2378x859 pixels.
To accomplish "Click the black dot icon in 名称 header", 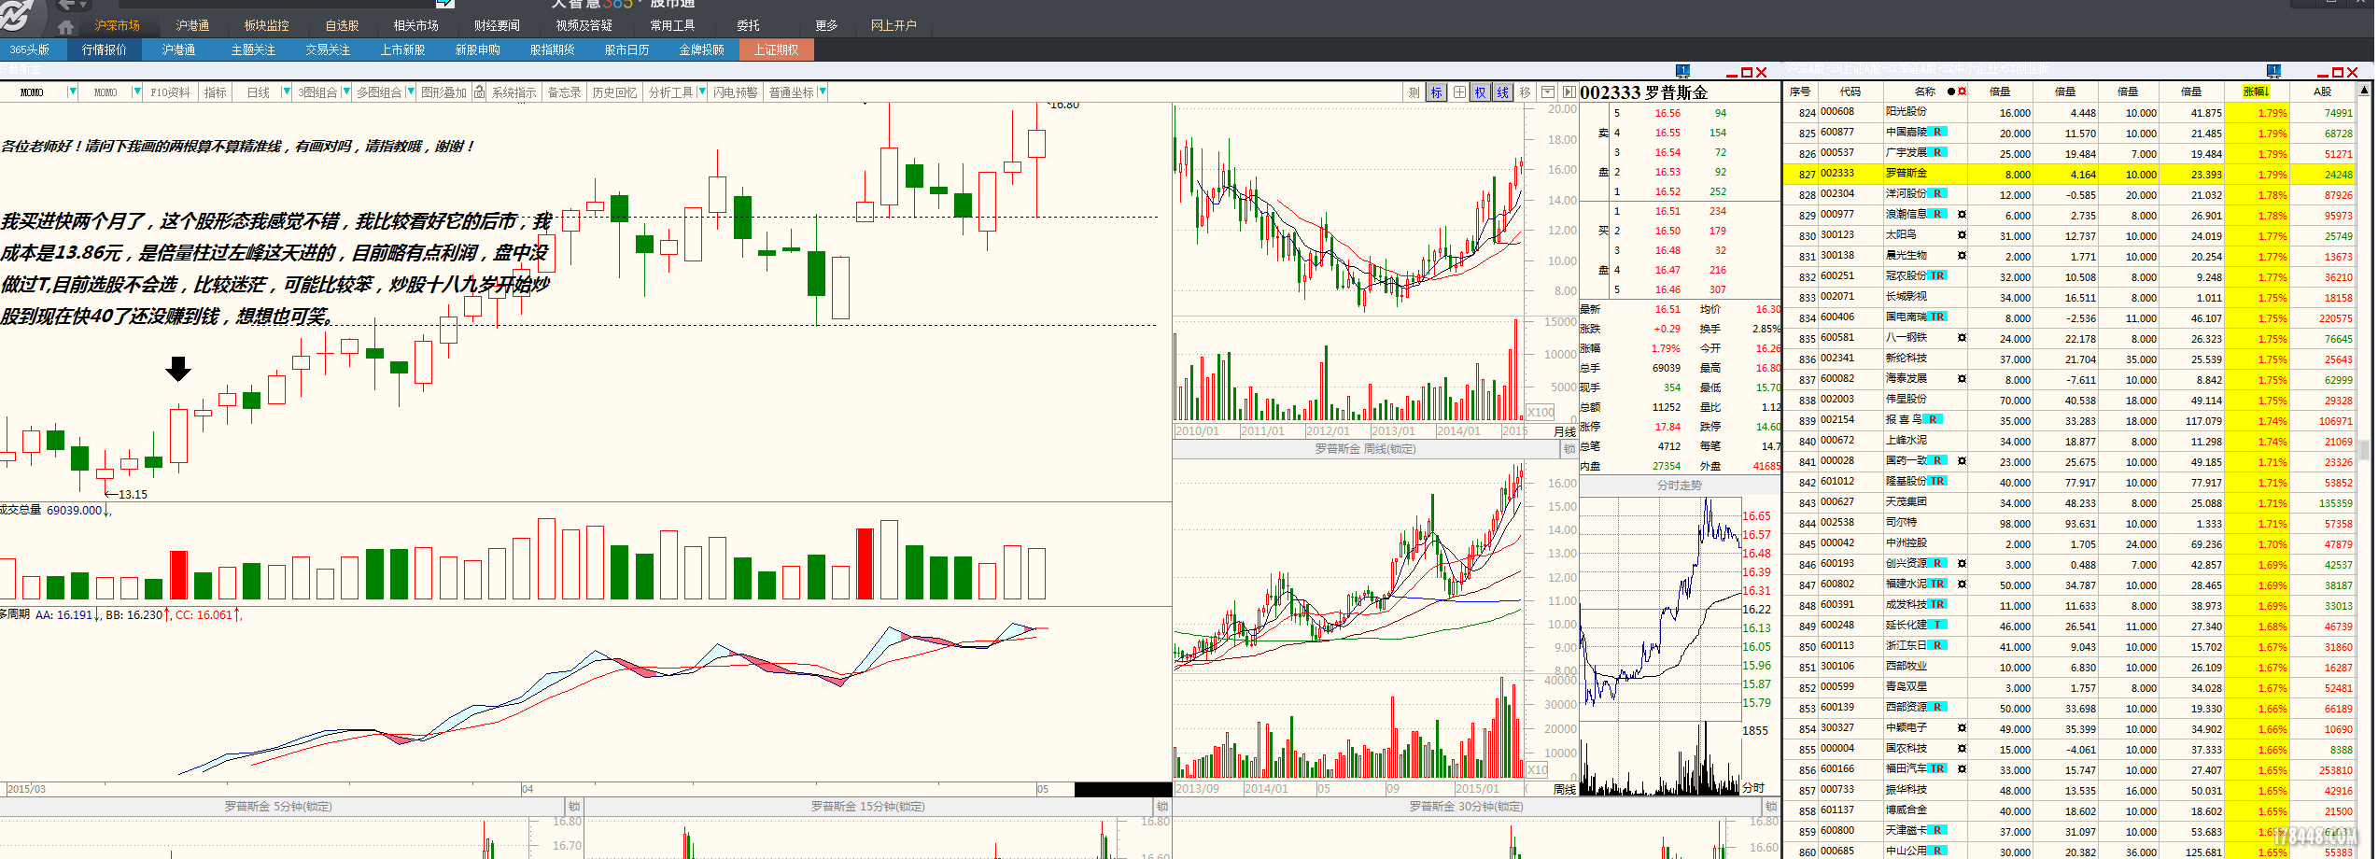I will [1950, 92].
